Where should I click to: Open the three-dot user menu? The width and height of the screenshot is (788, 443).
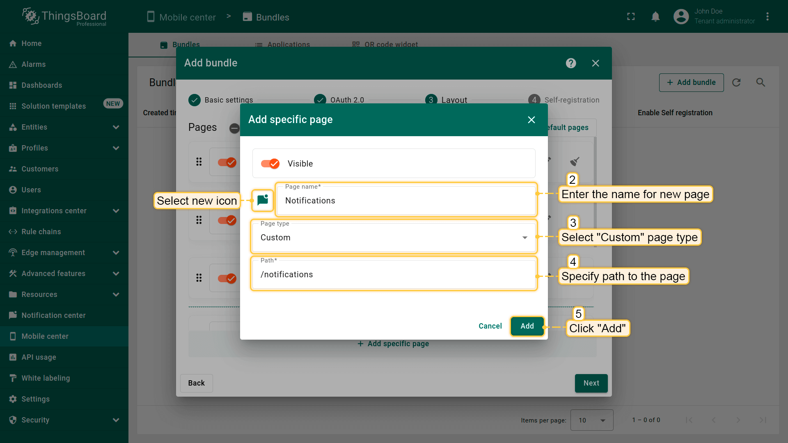tap(767, 17)
